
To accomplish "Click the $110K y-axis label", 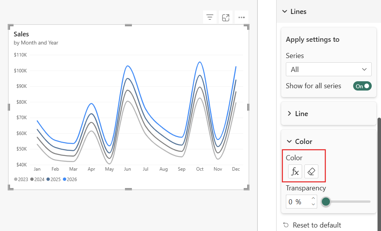I will click(21, 55).
